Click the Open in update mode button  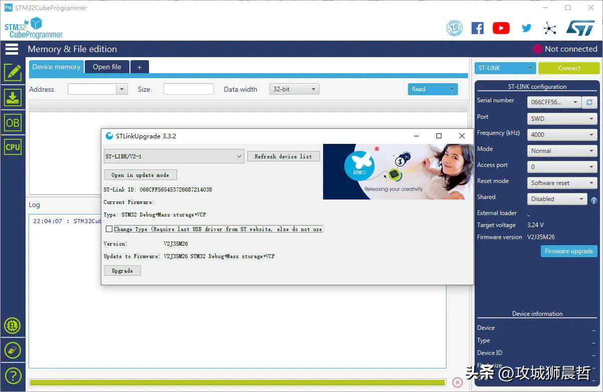[x=140, y=175]
